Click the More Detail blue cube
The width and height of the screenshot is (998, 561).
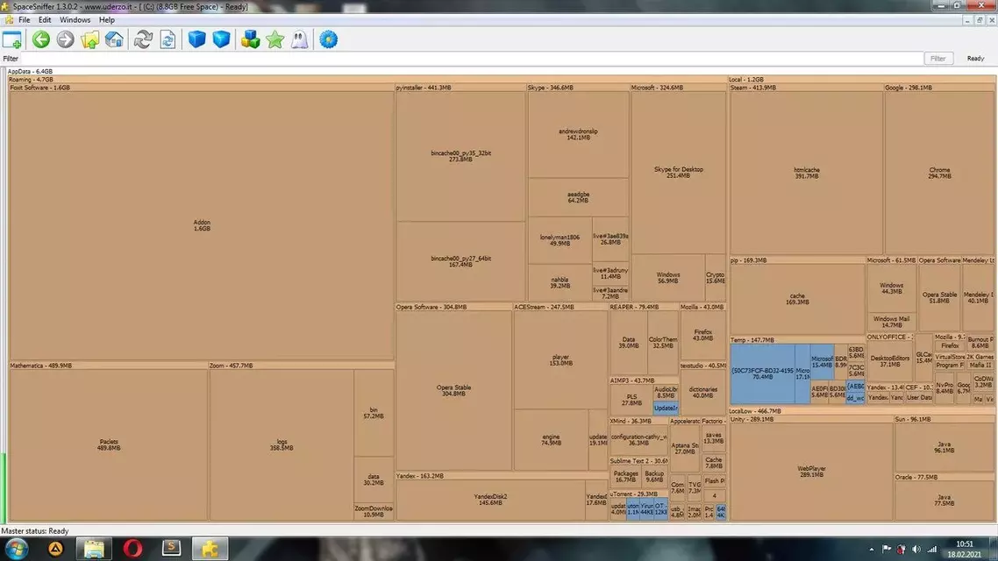point(196,39)
